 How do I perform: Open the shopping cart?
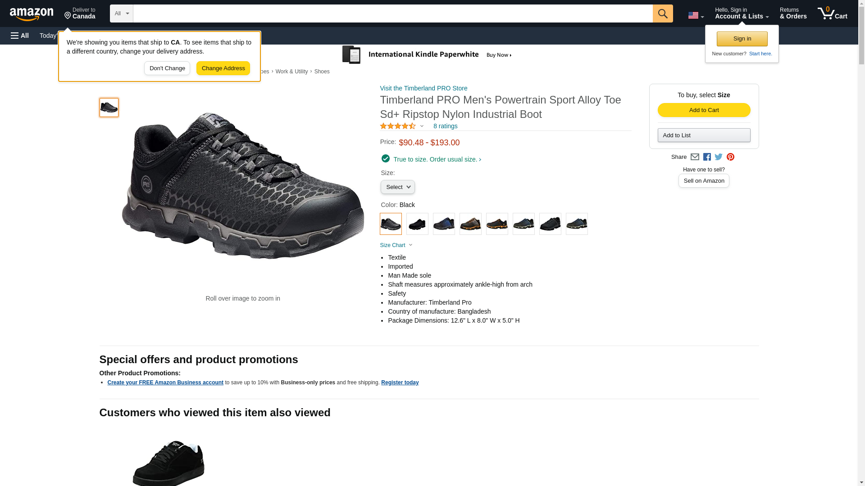coord(832,13)
